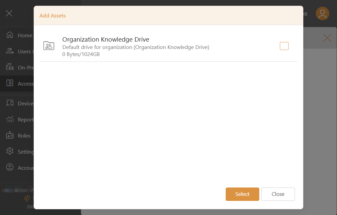Click the Select button
337x215 pixels.
pos(242,194)
